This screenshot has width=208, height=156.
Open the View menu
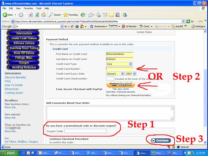pos(18,8)
